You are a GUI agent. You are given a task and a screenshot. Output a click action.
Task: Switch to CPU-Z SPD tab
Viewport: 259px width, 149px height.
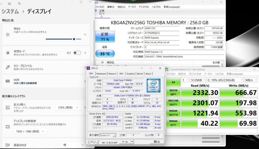pyautogui.click(x=121, y=74)
